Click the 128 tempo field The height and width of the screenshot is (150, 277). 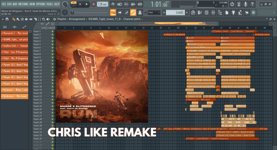[103, 4]
